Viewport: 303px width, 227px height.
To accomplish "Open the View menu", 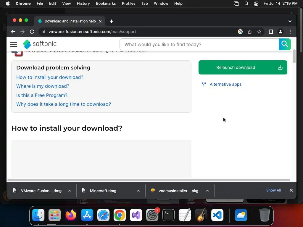I will pos(67,4).
